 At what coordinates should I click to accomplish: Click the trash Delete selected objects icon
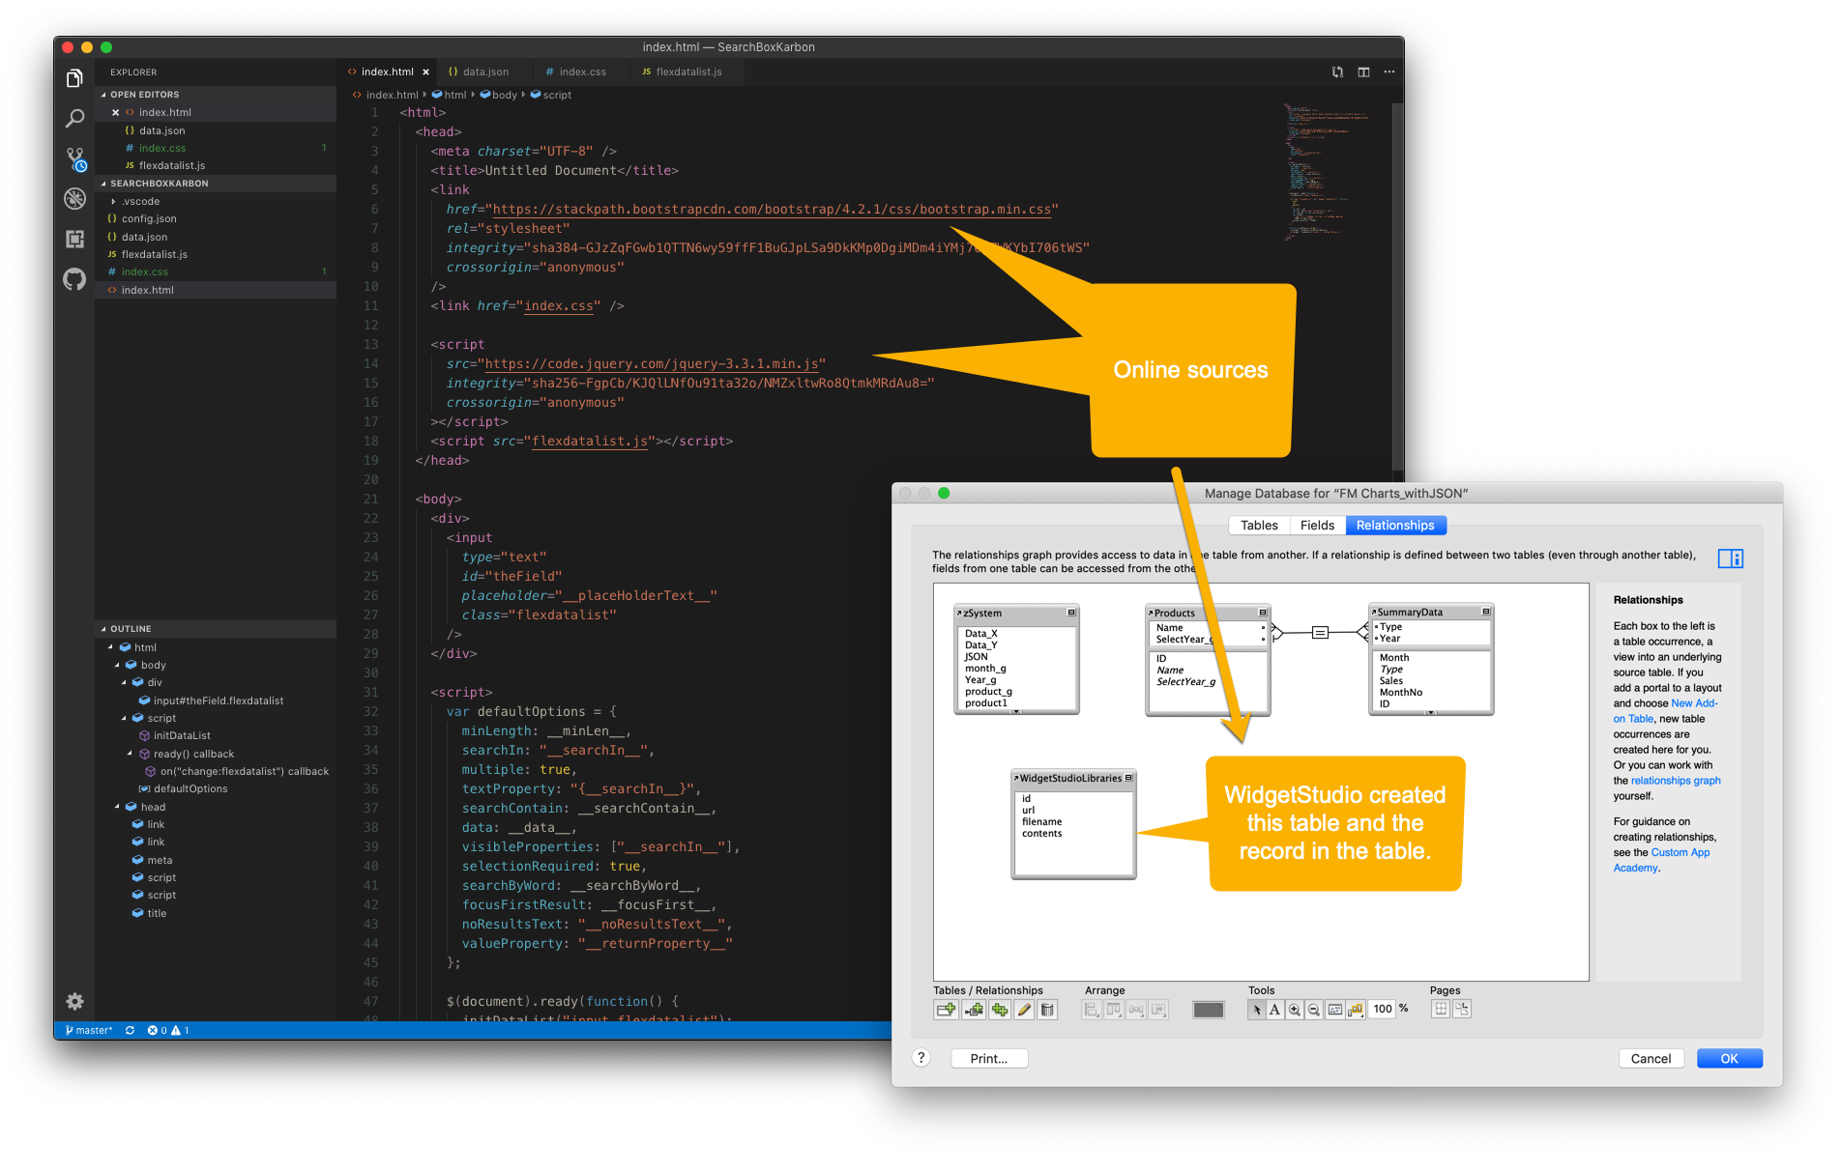(1047, 1010)
